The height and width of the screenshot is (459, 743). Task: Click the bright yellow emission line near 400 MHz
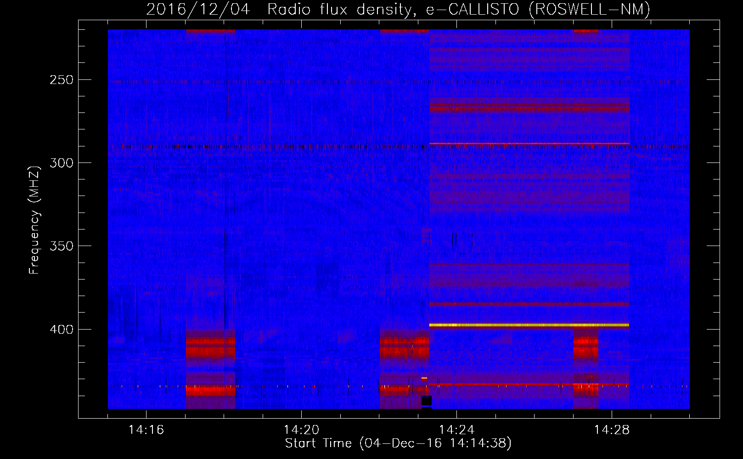(x=529, y=325)
